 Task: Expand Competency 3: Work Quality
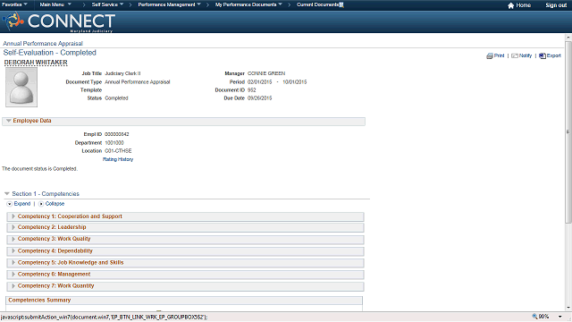pos(13,239)
